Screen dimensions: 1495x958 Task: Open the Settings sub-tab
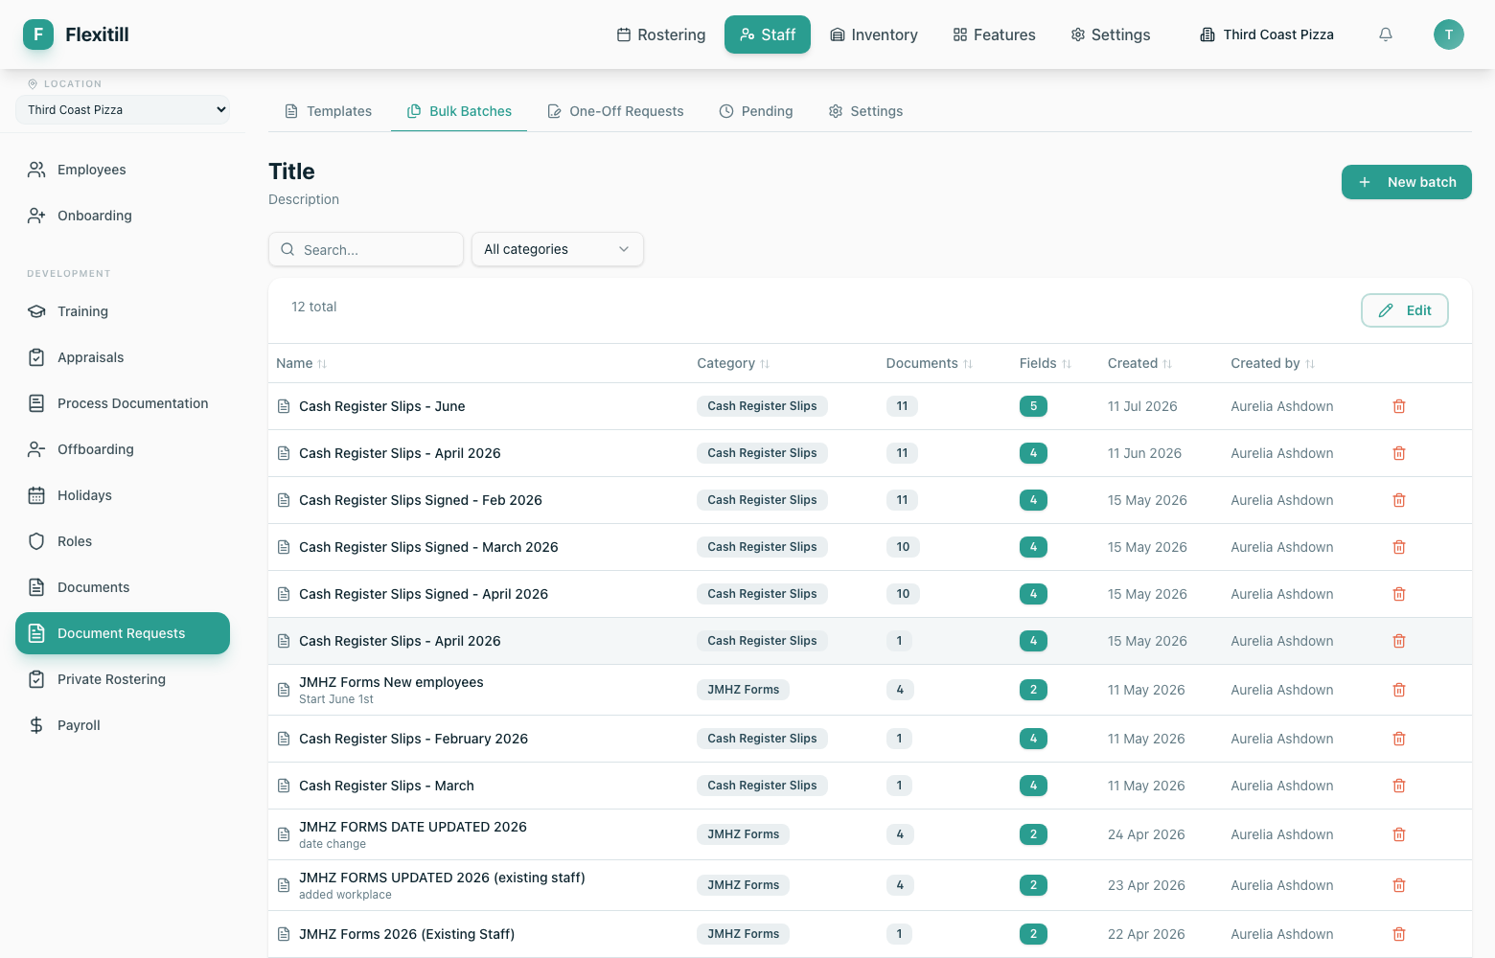[865, 111]
